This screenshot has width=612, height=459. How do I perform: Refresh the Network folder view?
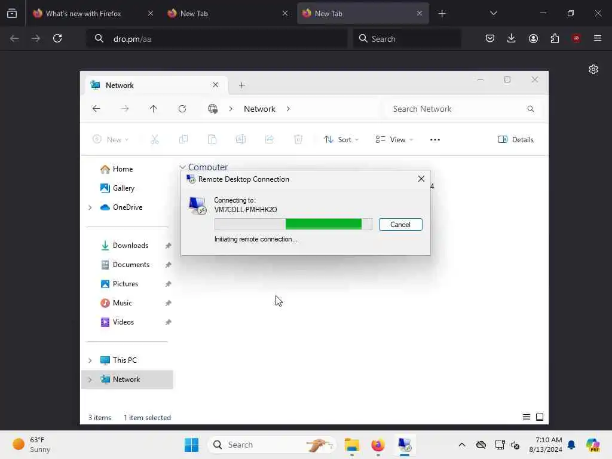tap(182, 109)
